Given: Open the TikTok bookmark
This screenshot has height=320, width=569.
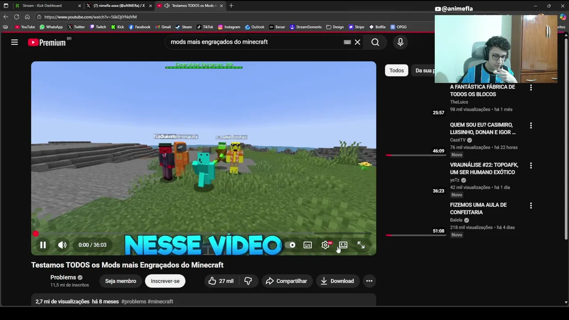Looking at the screenshot, I should coord(205,27).
